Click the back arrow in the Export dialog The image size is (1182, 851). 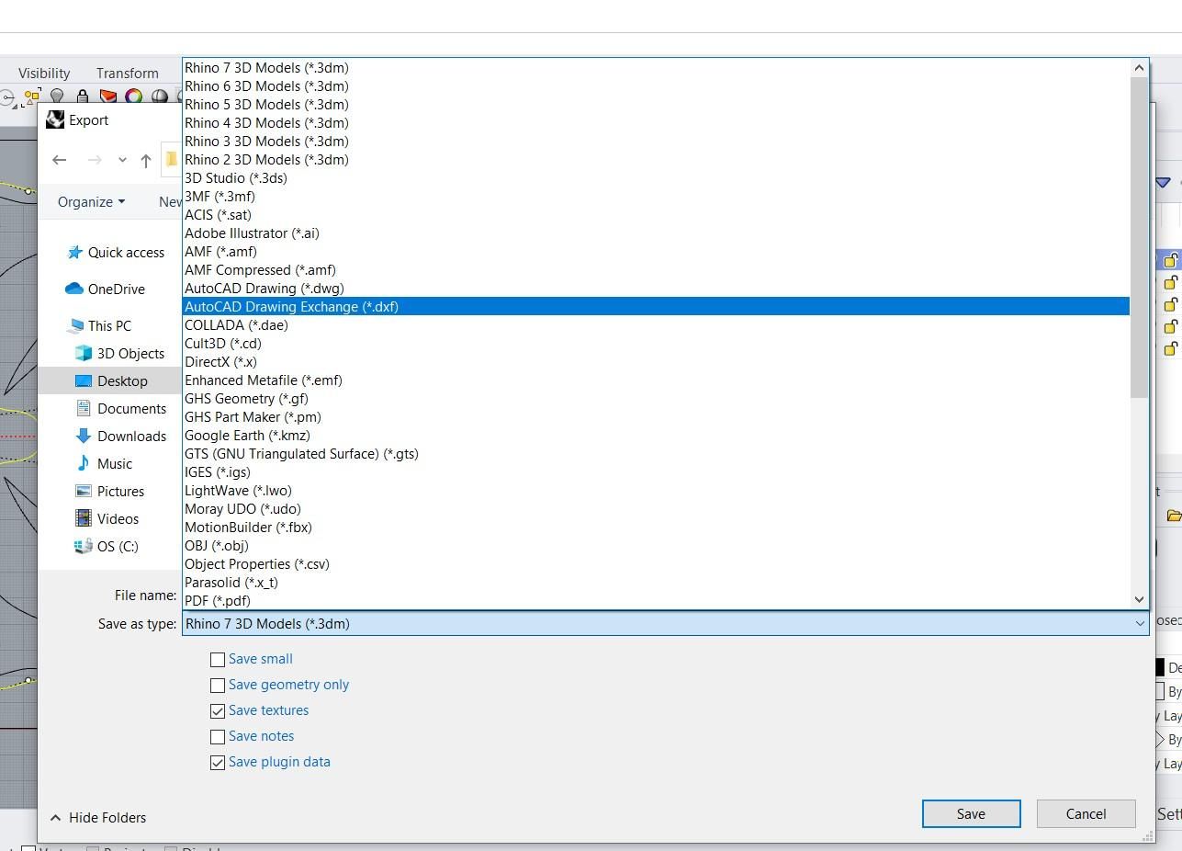60,160
